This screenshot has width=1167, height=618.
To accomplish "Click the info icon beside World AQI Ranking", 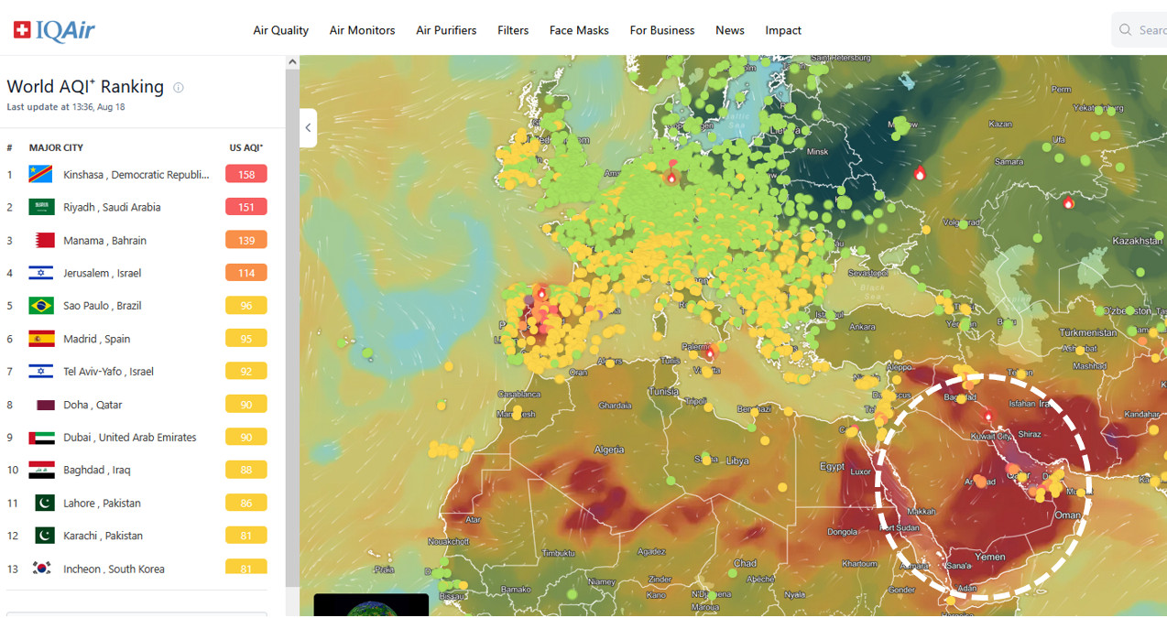I will (179, 88).
